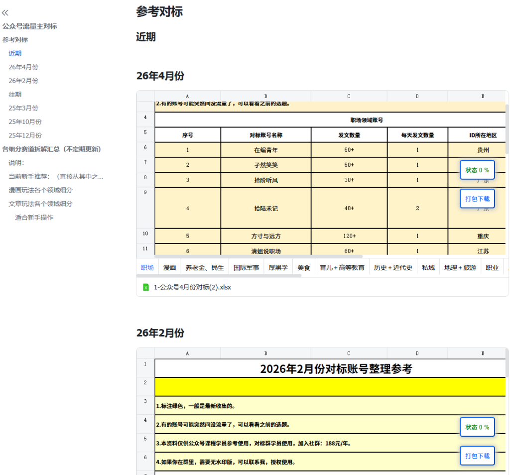The width and height of the screenshot is (510, 475).
Task: Switch to the 漫画 sheet tab
Action: click(169, 267)
